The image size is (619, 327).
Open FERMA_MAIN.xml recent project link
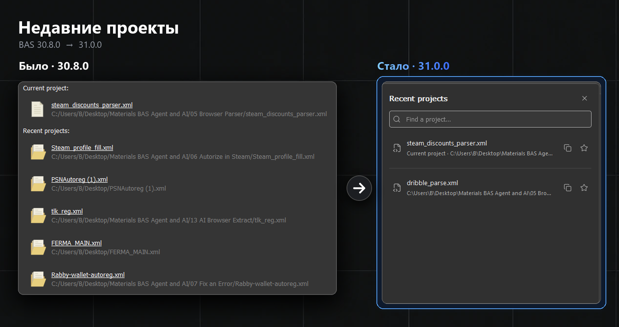pos(76,243)
